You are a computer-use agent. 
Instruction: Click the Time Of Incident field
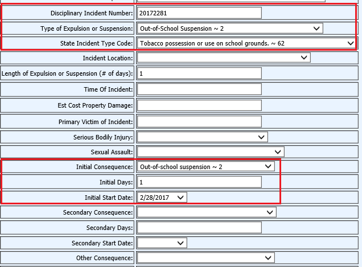tap(199, 89)
